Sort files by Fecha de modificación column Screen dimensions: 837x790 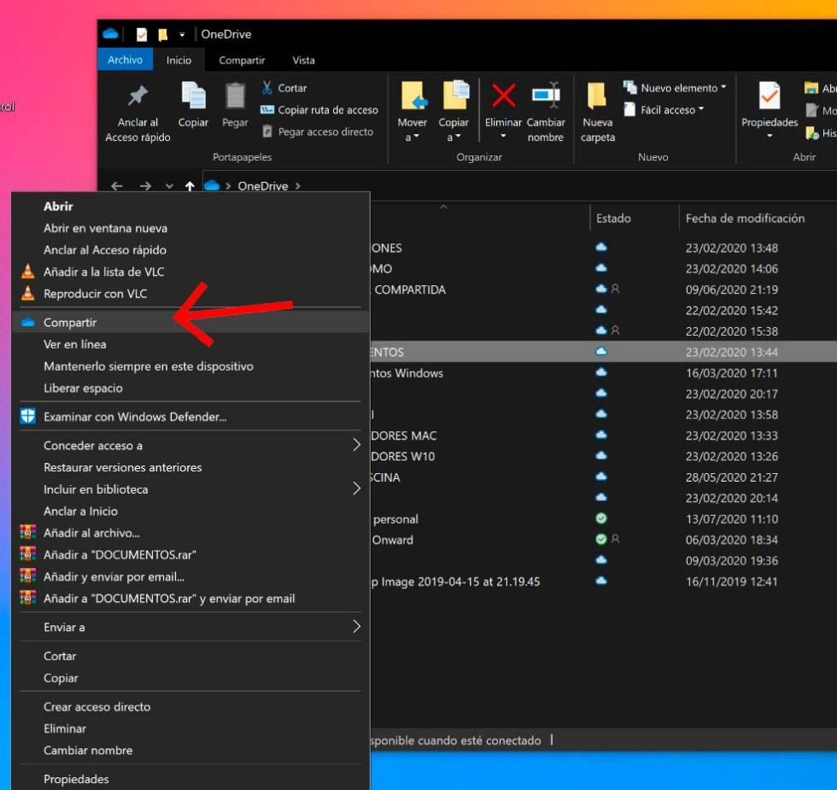745,218
